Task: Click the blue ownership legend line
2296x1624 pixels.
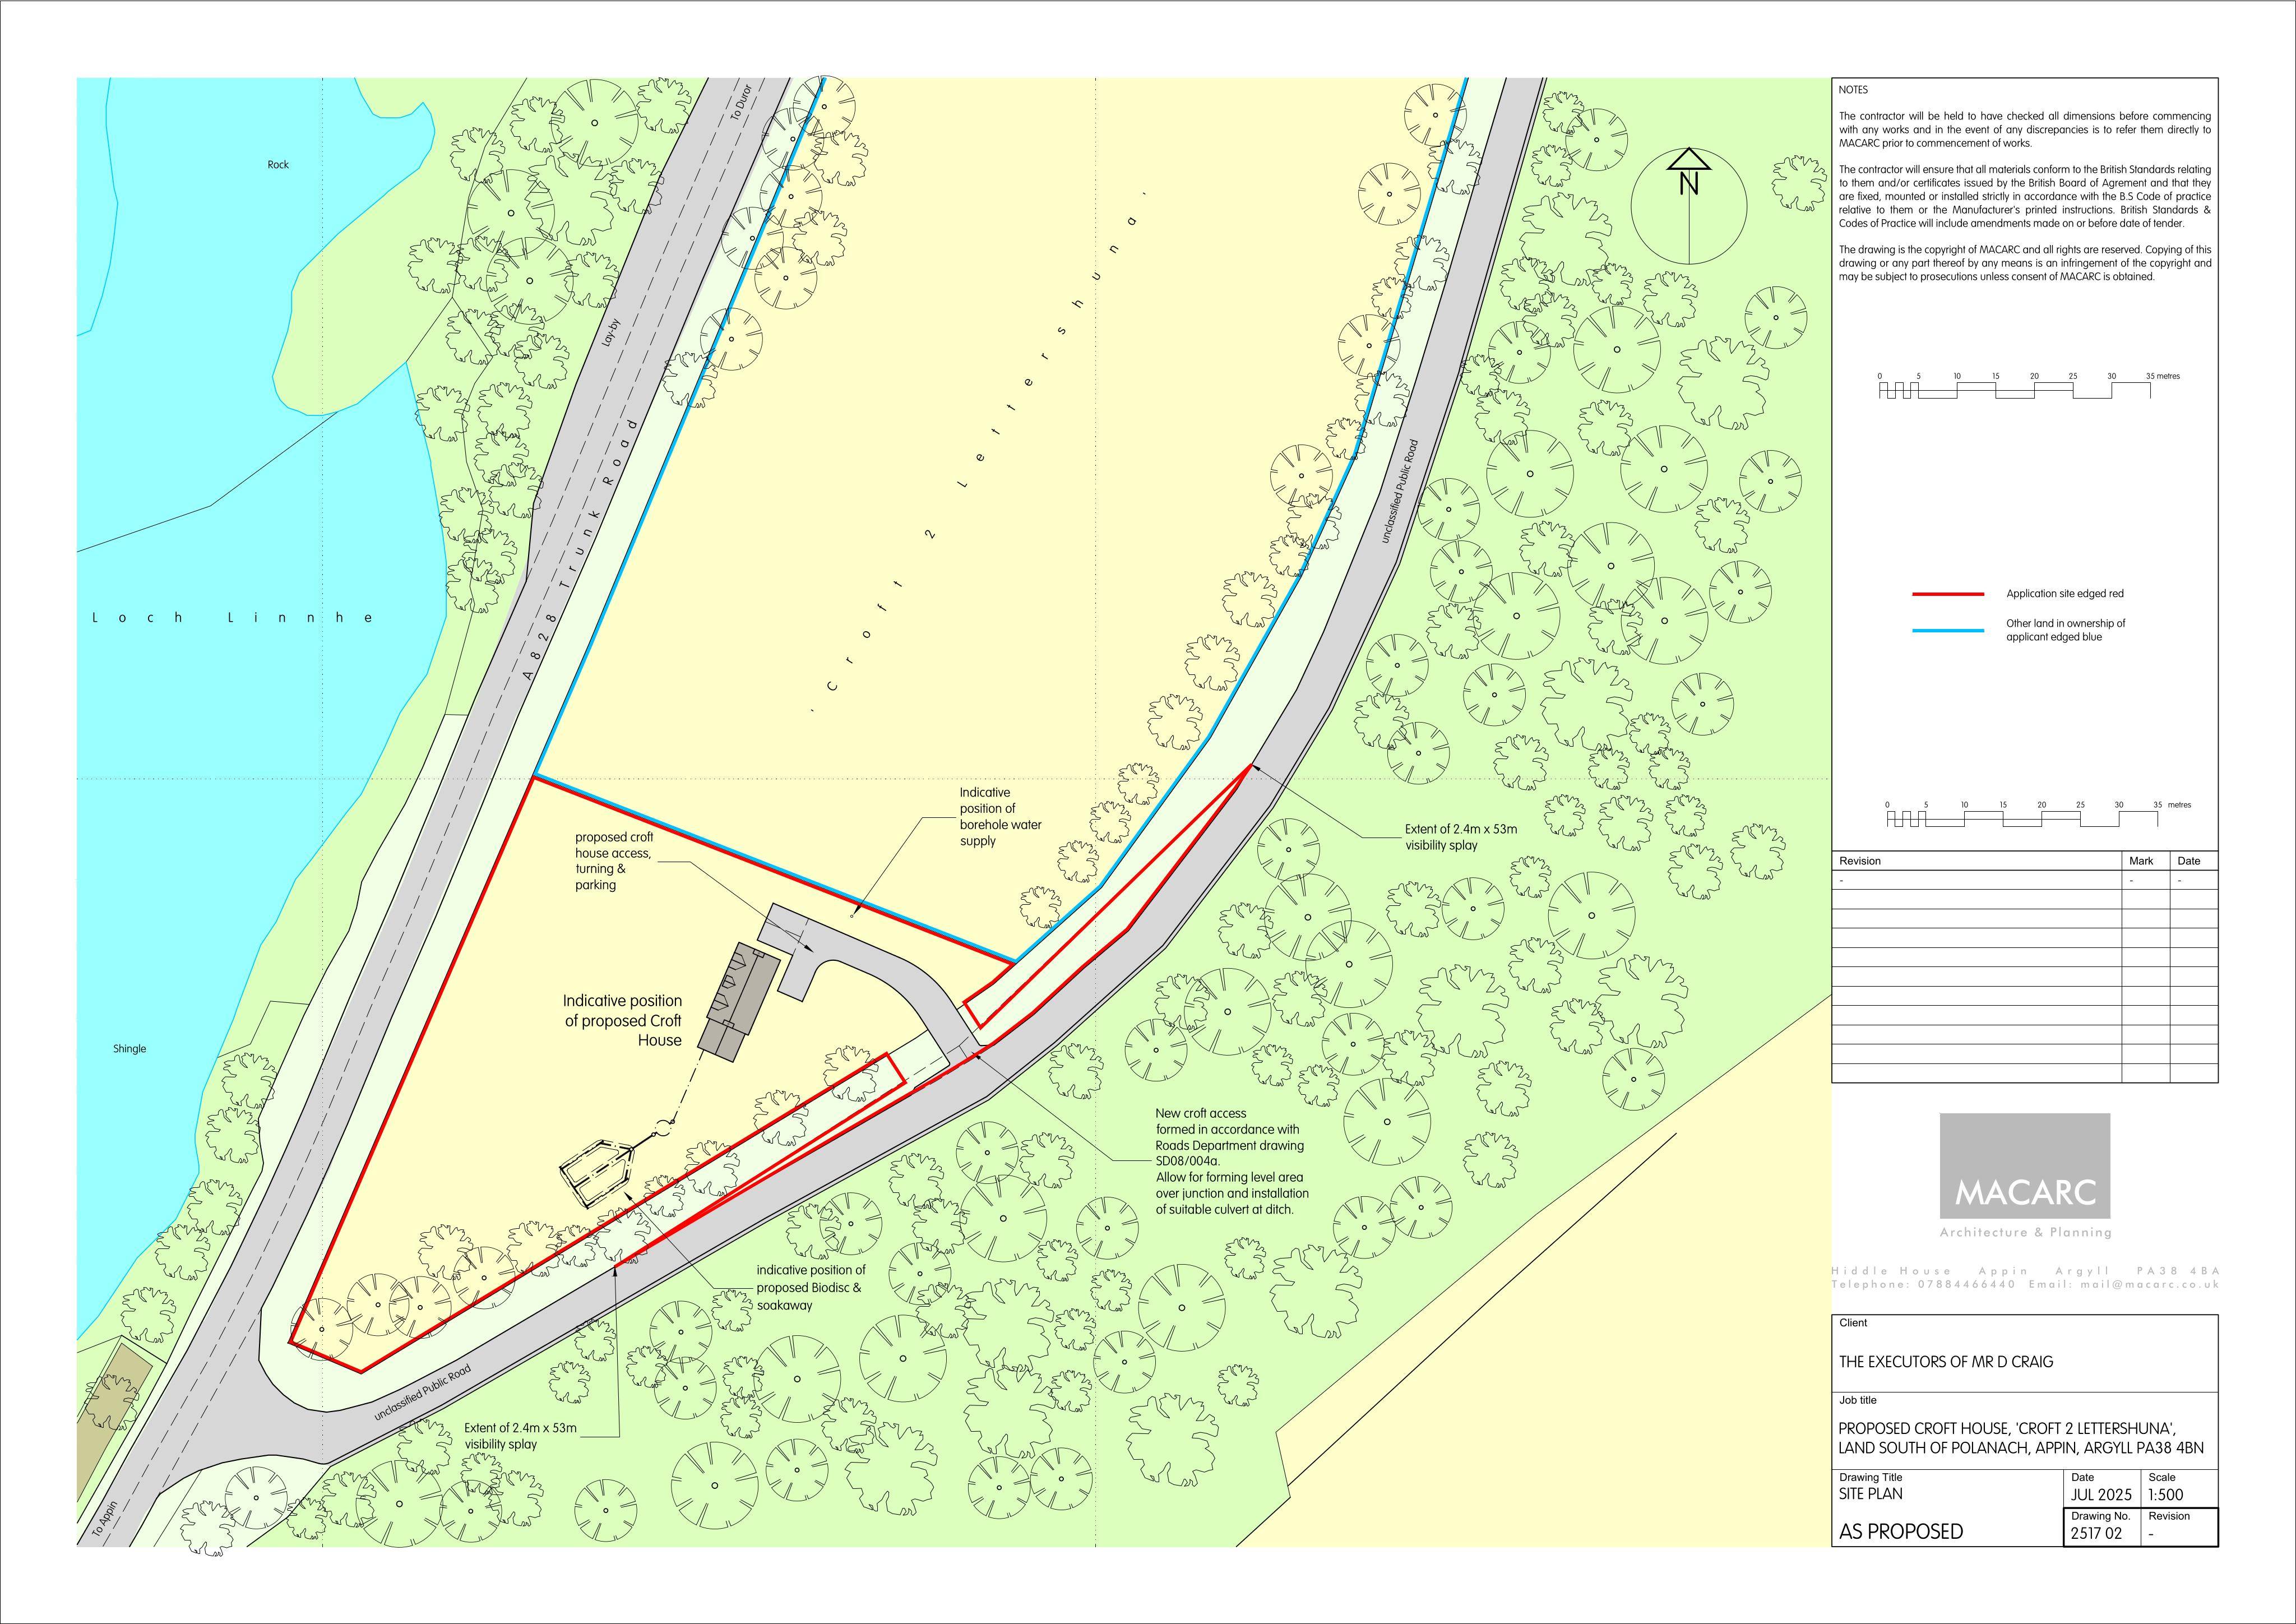Action: (1948, 630)
